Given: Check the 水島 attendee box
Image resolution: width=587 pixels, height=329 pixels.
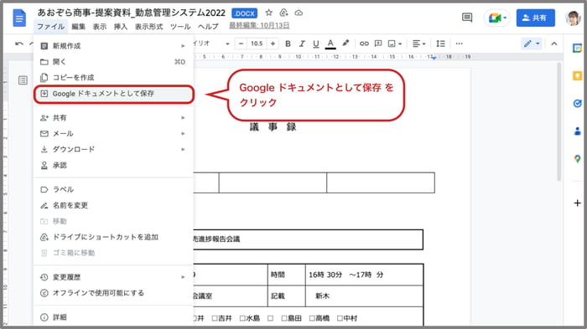Looking at the screenshot, I should 242,318.
